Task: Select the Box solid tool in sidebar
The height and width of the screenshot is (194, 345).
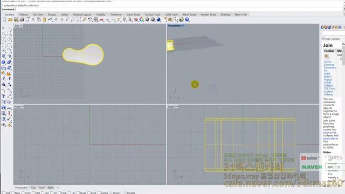Action: (x=3, y=63)
